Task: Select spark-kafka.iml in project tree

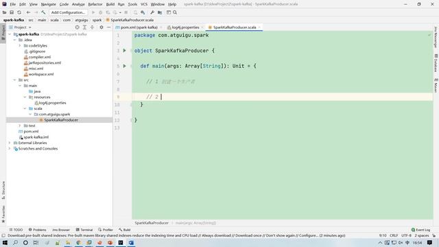Action: point(36,137)
